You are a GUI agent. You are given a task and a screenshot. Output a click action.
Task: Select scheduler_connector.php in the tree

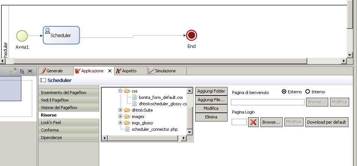pyautogui.click(x=155, y=129)
